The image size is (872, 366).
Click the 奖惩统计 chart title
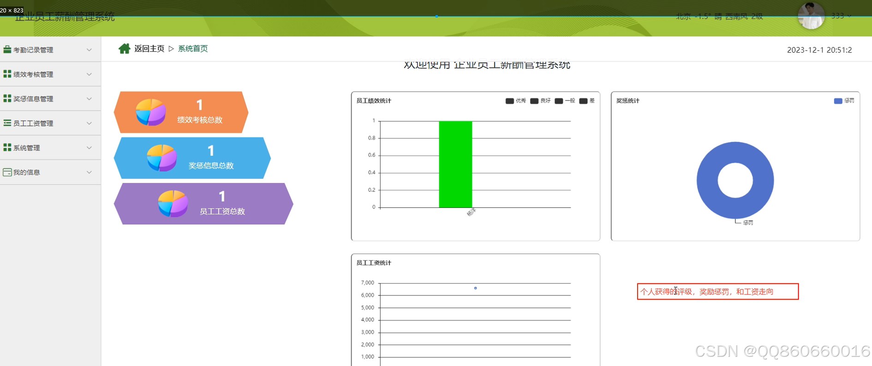click(x=628, y=100)
